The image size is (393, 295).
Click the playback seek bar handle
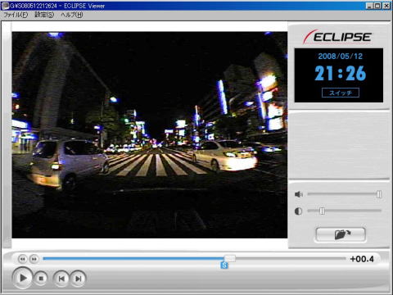tap(230, 258)
